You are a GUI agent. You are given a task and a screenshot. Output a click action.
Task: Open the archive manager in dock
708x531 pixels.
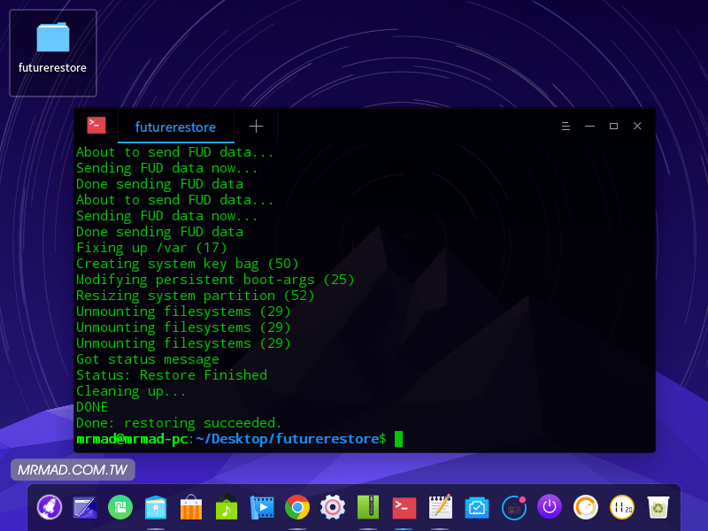[368, 507]
